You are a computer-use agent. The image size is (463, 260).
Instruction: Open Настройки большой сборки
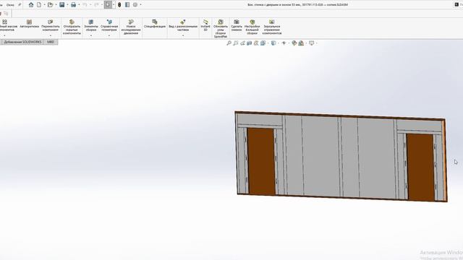[x=252, y=27]
